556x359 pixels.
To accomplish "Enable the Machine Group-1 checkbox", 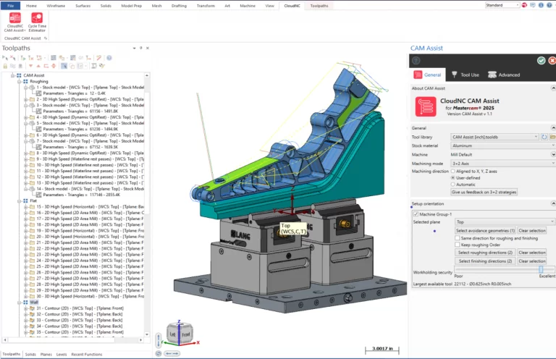I will point(415,214).
